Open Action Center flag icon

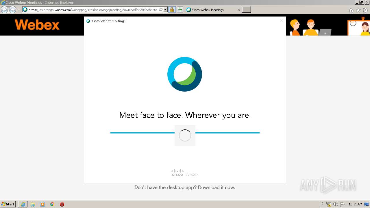pyautogui.click(x=343, y=204)
